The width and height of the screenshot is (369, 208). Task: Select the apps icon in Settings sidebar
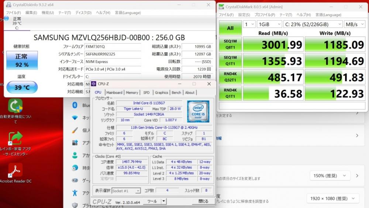click(x=75, y=143)
